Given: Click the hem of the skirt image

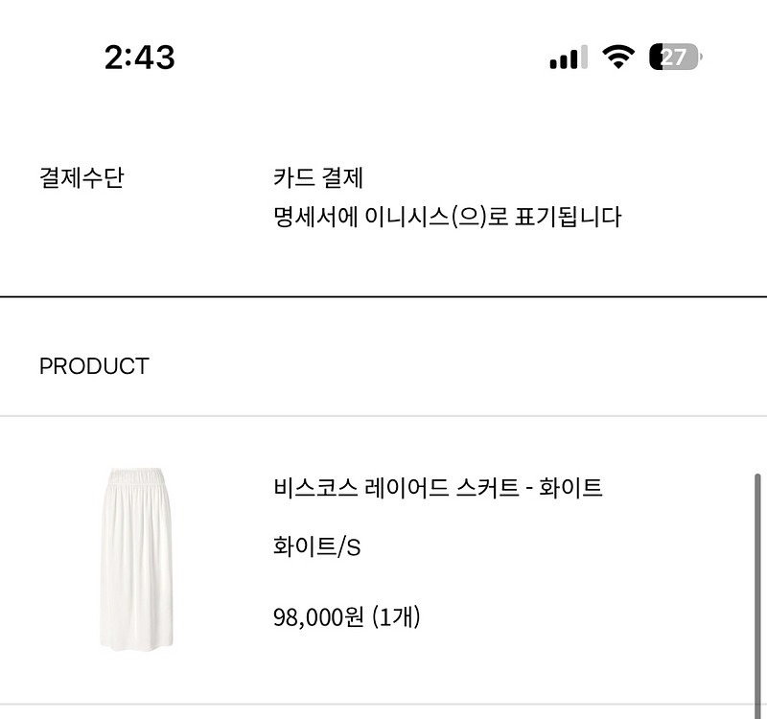Looking at the screenshot, I should pyautogui.click(x=136, y=642).
